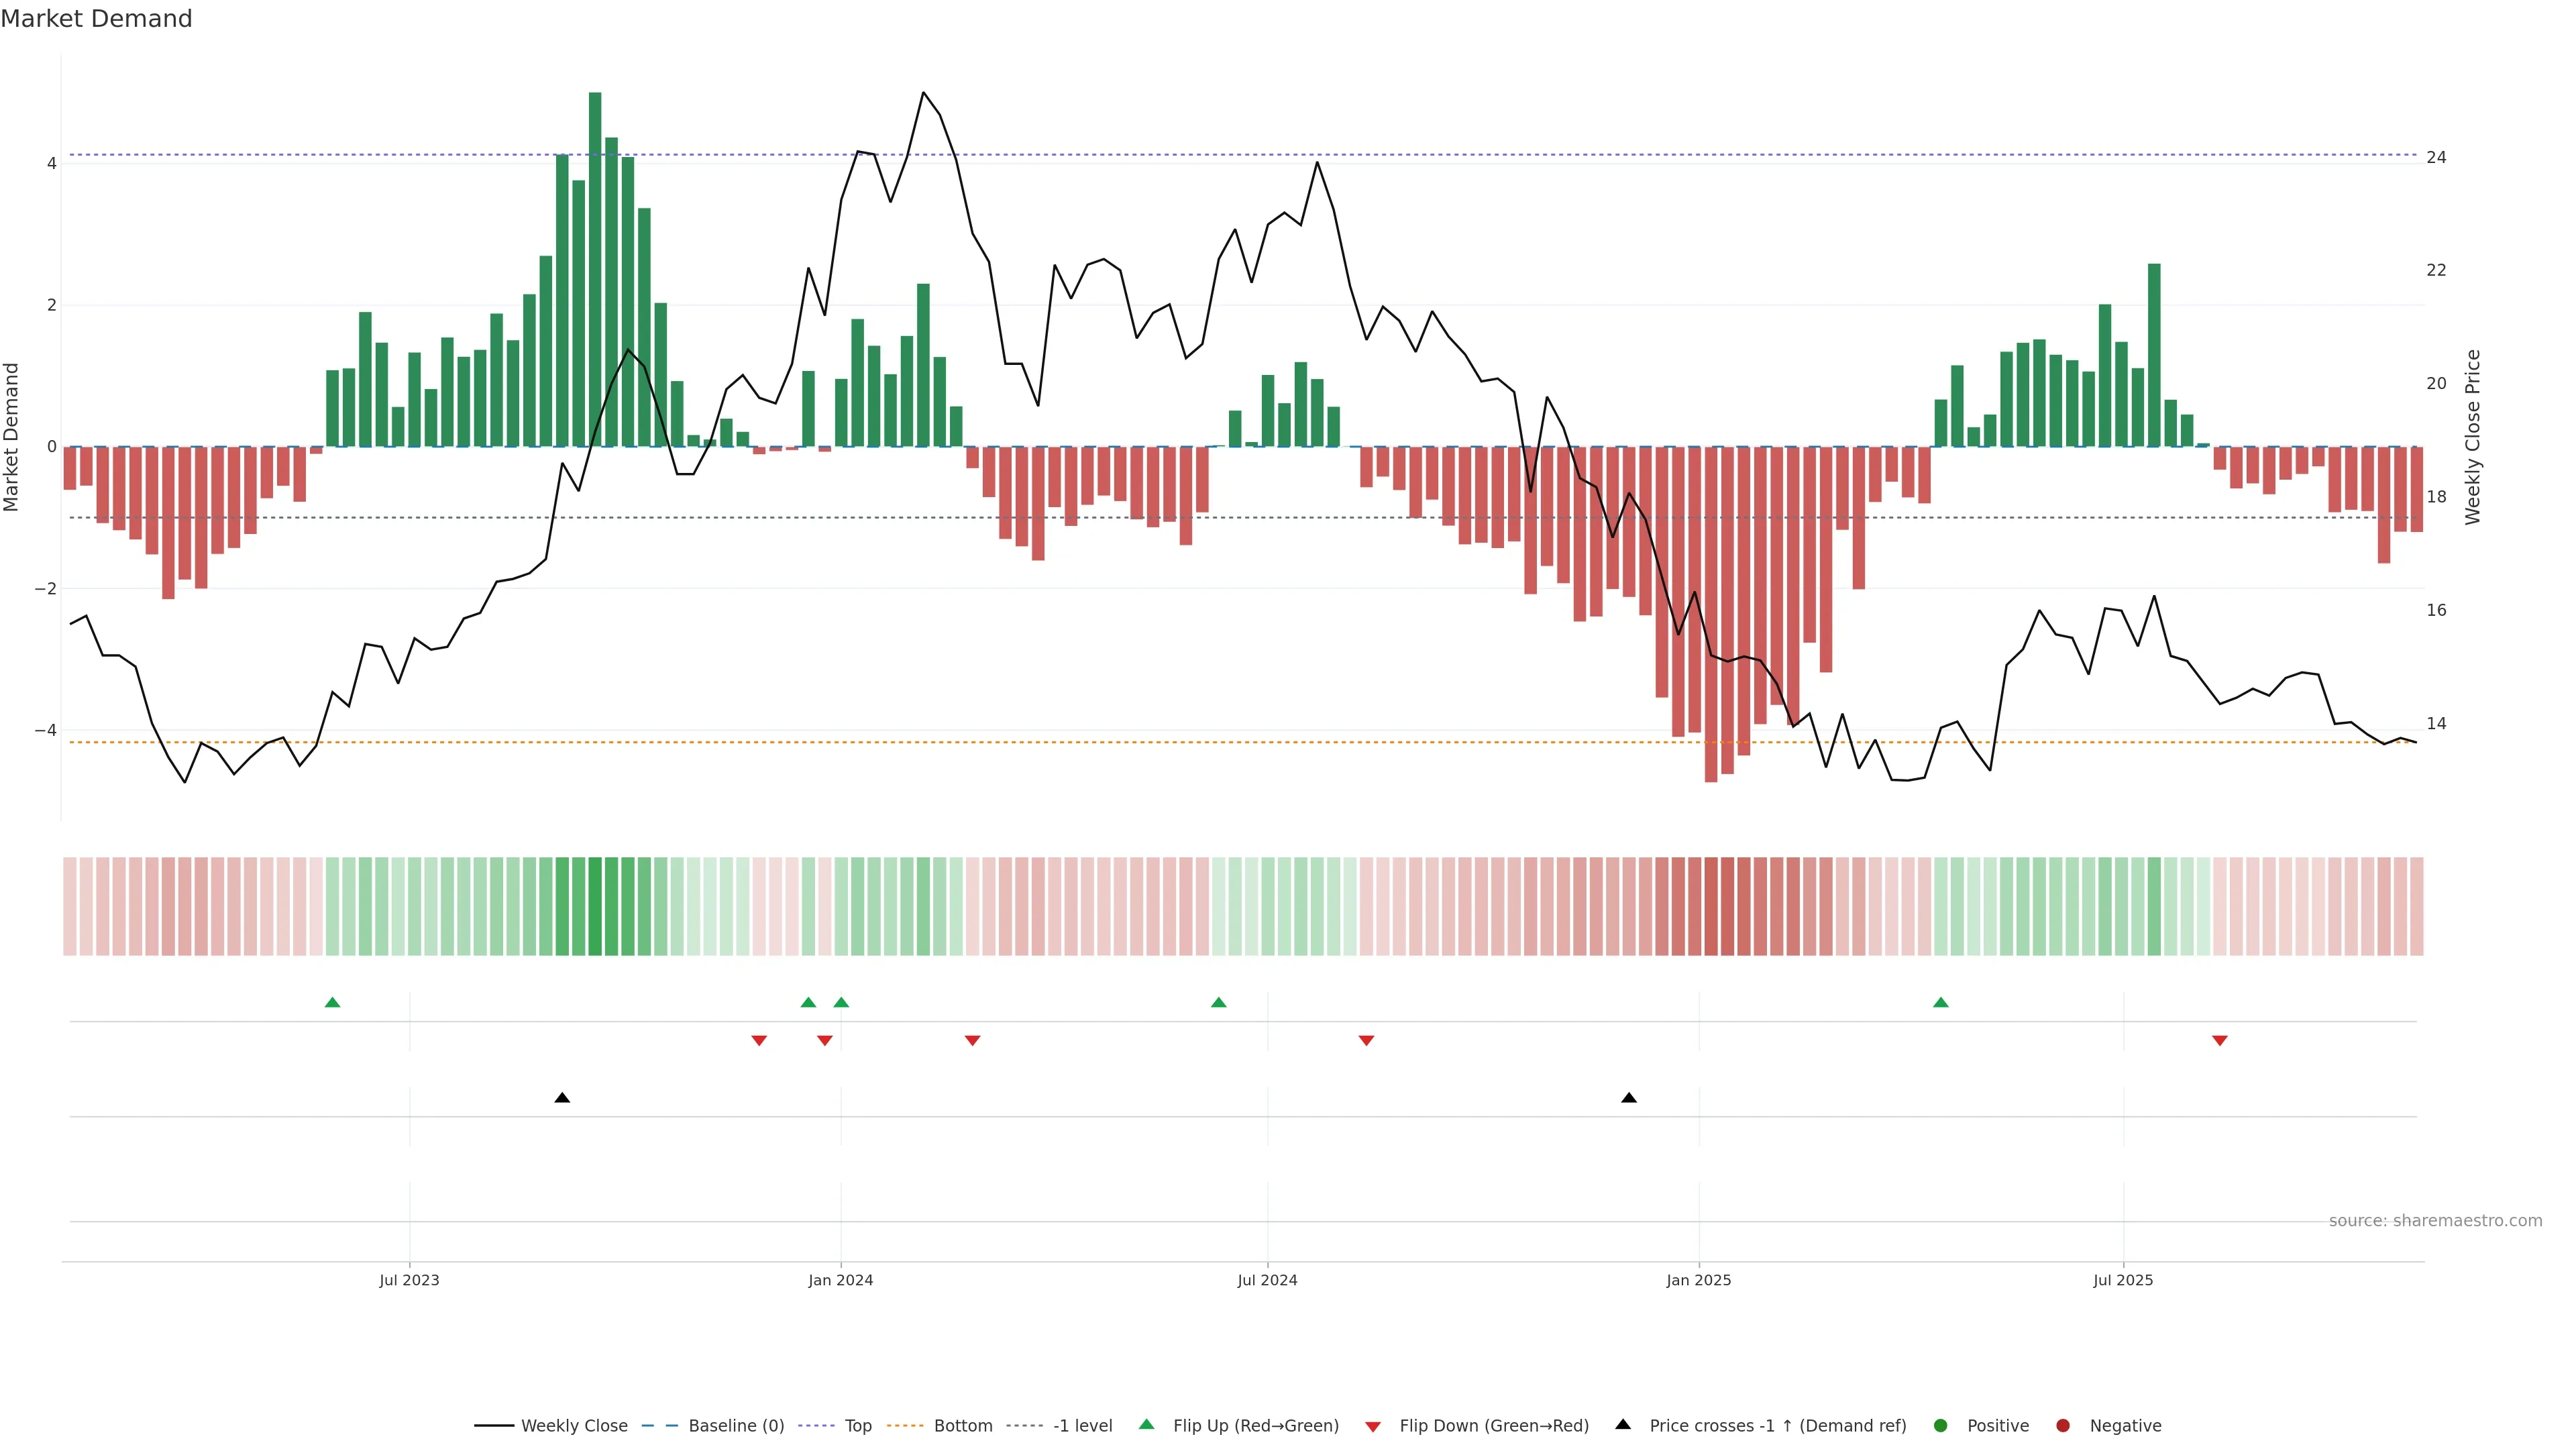
Task: Click the Jan 2025 x-axis label
Action: (x=1698, y=1280)
